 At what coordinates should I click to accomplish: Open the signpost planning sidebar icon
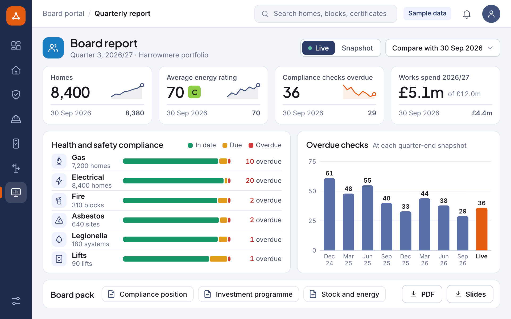16,168
